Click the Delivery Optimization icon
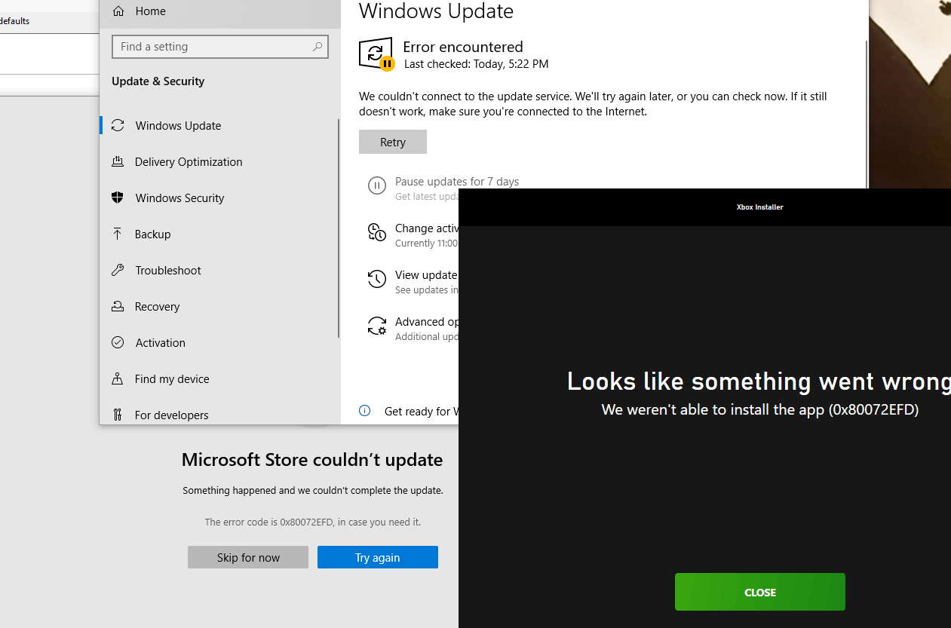Viewport: 951px width, 628px height. click(x=118, y=161)
